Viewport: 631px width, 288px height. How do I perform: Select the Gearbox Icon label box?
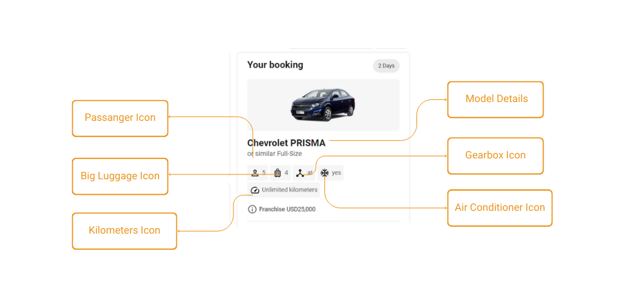495,156
